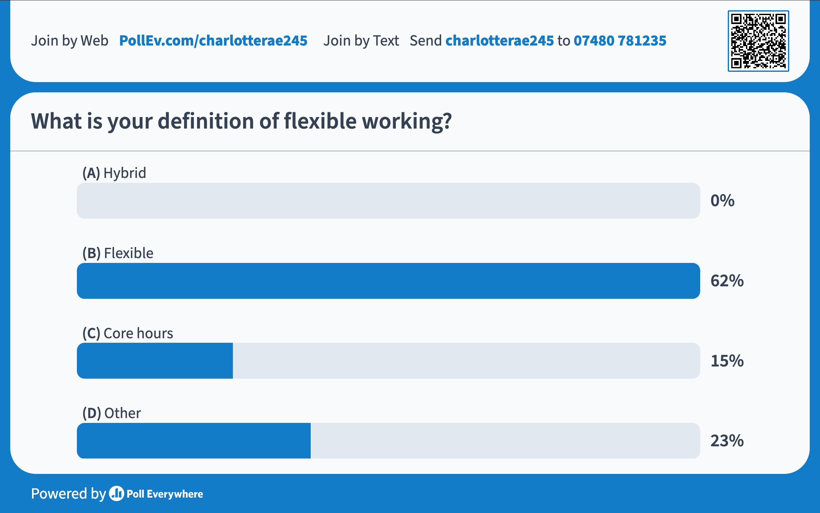Click the phone number 07480 781235
Viewport: 820px width, 513px height.
620,41
